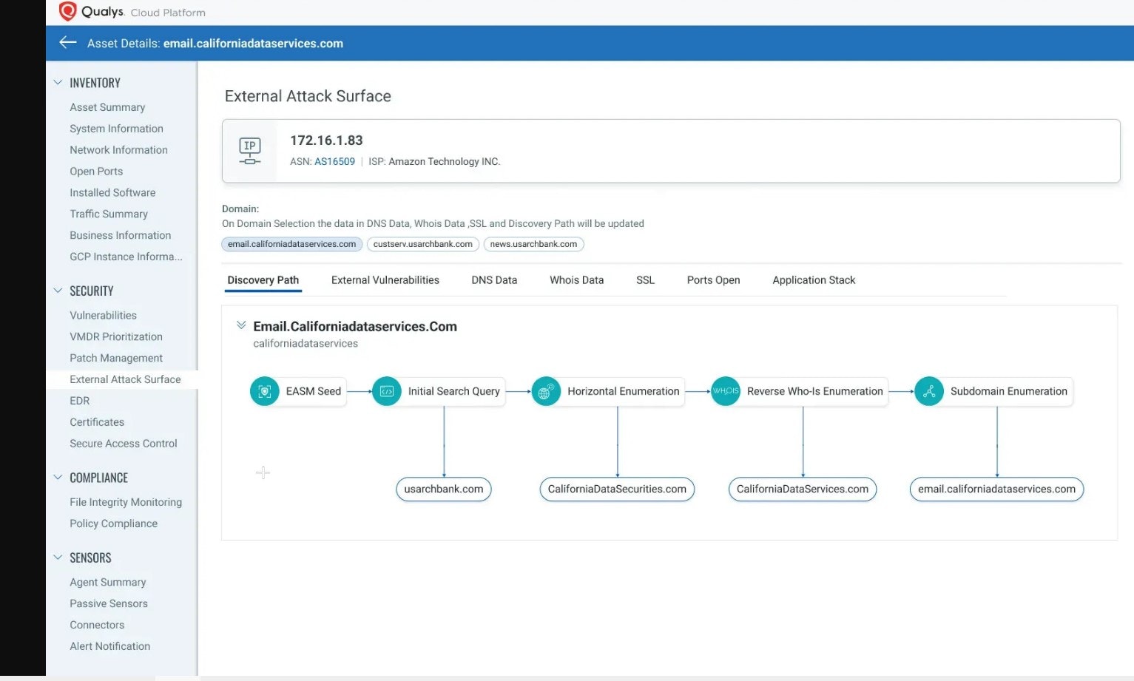
Task: Click the Qualys shield logo icon
Action: (67, 11)
